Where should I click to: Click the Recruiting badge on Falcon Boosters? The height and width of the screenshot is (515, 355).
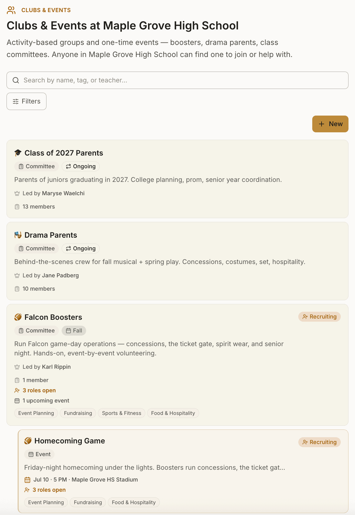319,317
